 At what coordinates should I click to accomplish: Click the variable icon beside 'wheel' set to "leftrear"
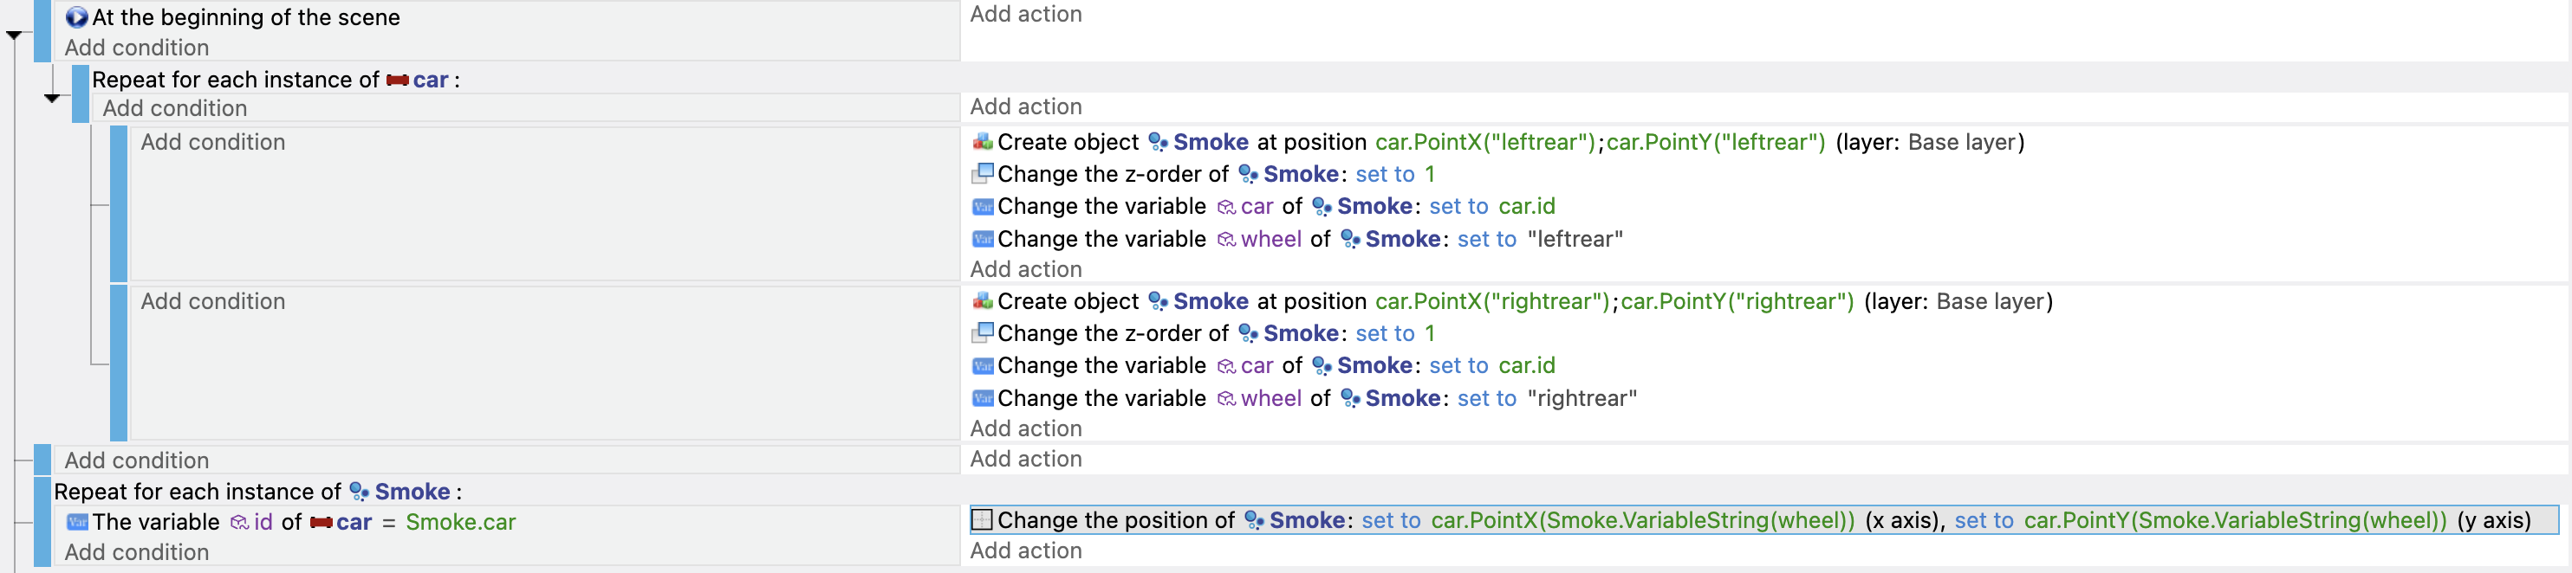pyautogui.click(x=983, y=239)
